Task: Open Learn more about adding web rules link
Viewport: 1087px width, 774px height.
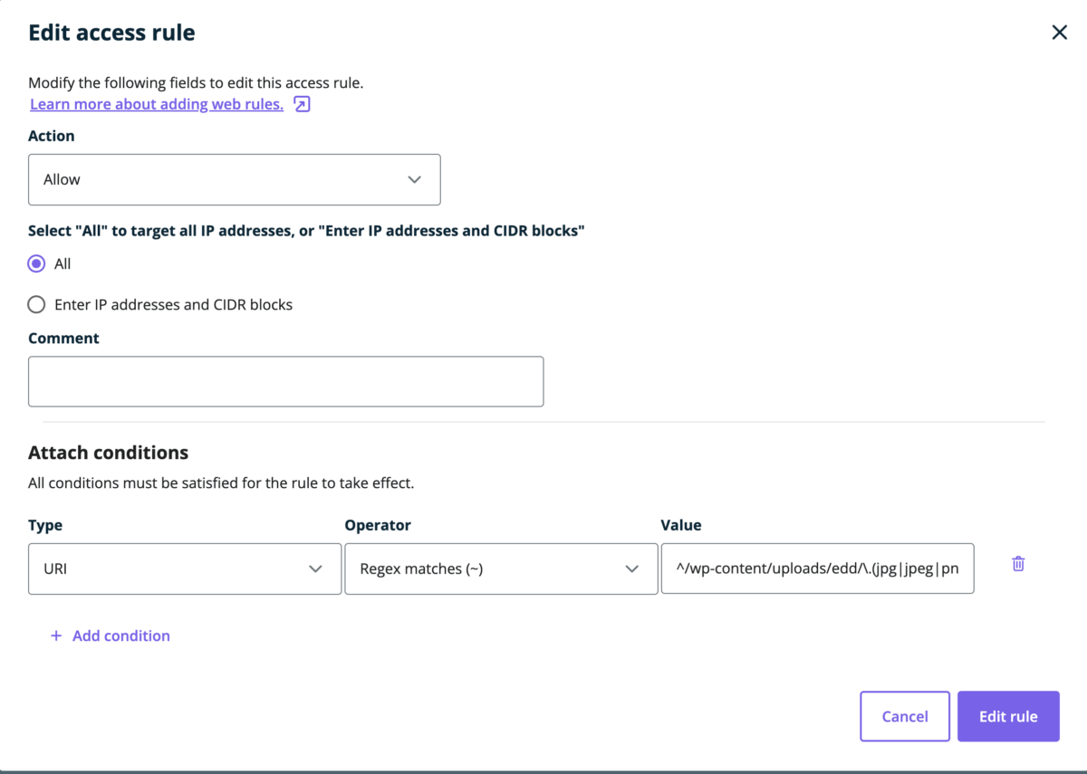Action: point(157,104)
